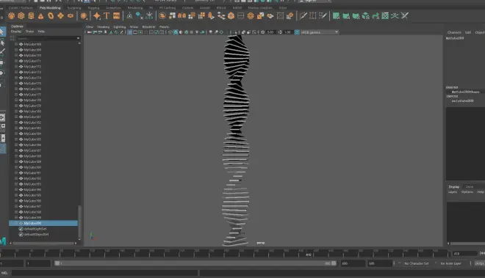
Task: Click the camera bookmarks icon in viewport toolbar
Action: (106, 32)
